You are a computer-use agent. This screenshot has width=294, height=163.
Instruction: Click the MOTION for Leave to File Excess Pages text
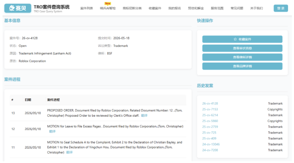click(x=115, y=126)
